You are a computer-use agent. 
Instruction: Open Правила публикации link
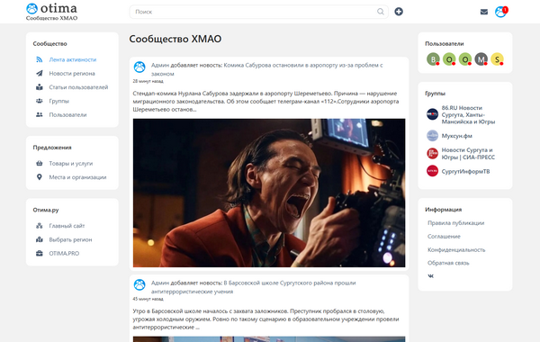455,223
